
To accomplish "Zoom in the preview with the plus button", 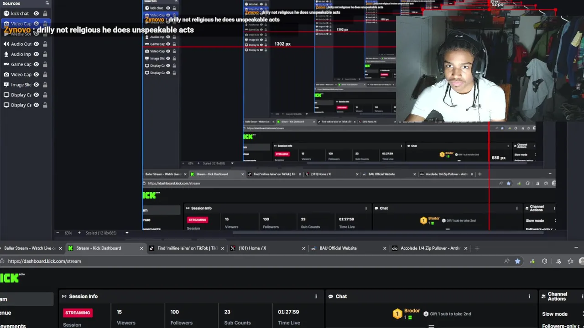I will tap(79, 233).
